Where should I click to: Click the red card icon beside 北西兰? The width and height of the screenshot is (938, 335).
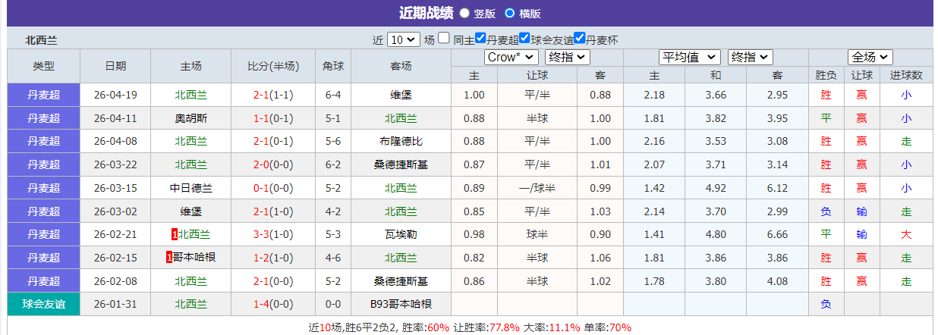[175, 235]
